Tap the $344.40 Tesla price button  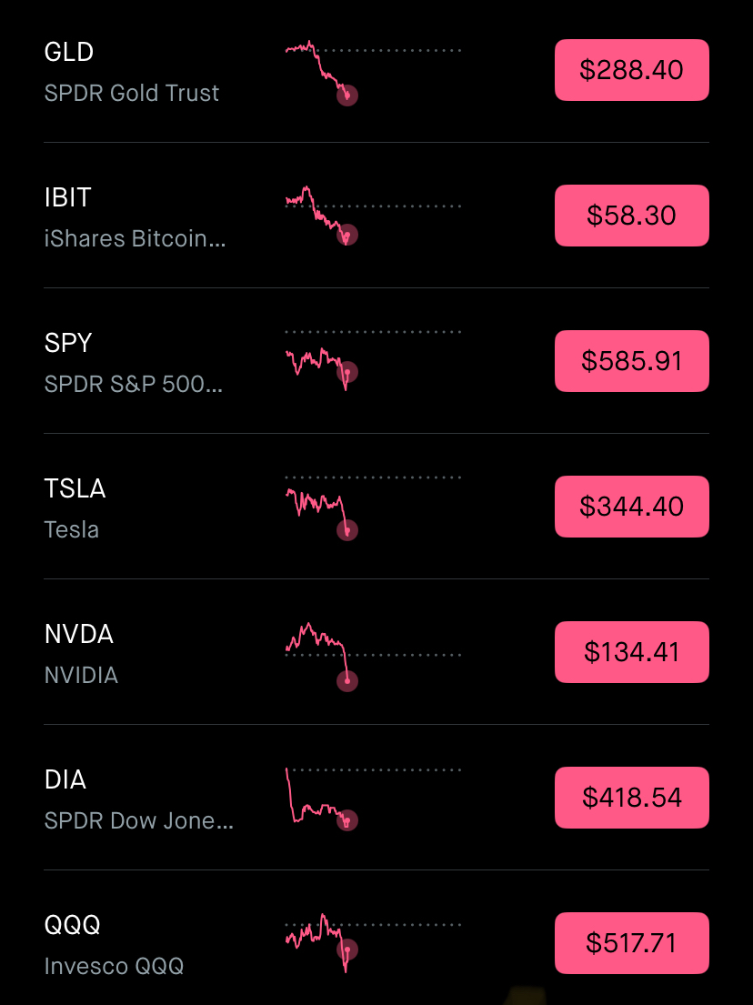click(631, 507)
